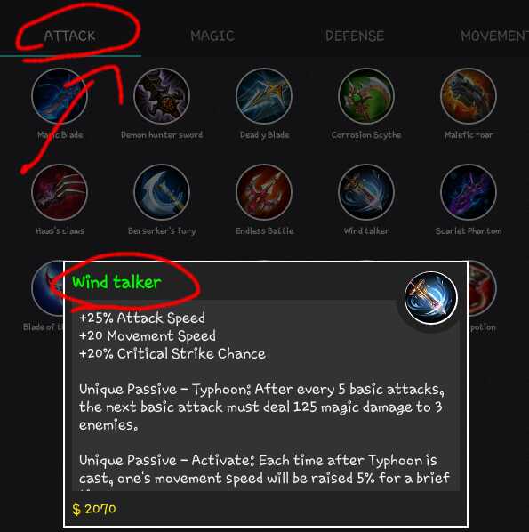The height and width of the screenshot is (532, 529).
Task: Pick the Deadly Blade item icon
Action: [264, 96]
